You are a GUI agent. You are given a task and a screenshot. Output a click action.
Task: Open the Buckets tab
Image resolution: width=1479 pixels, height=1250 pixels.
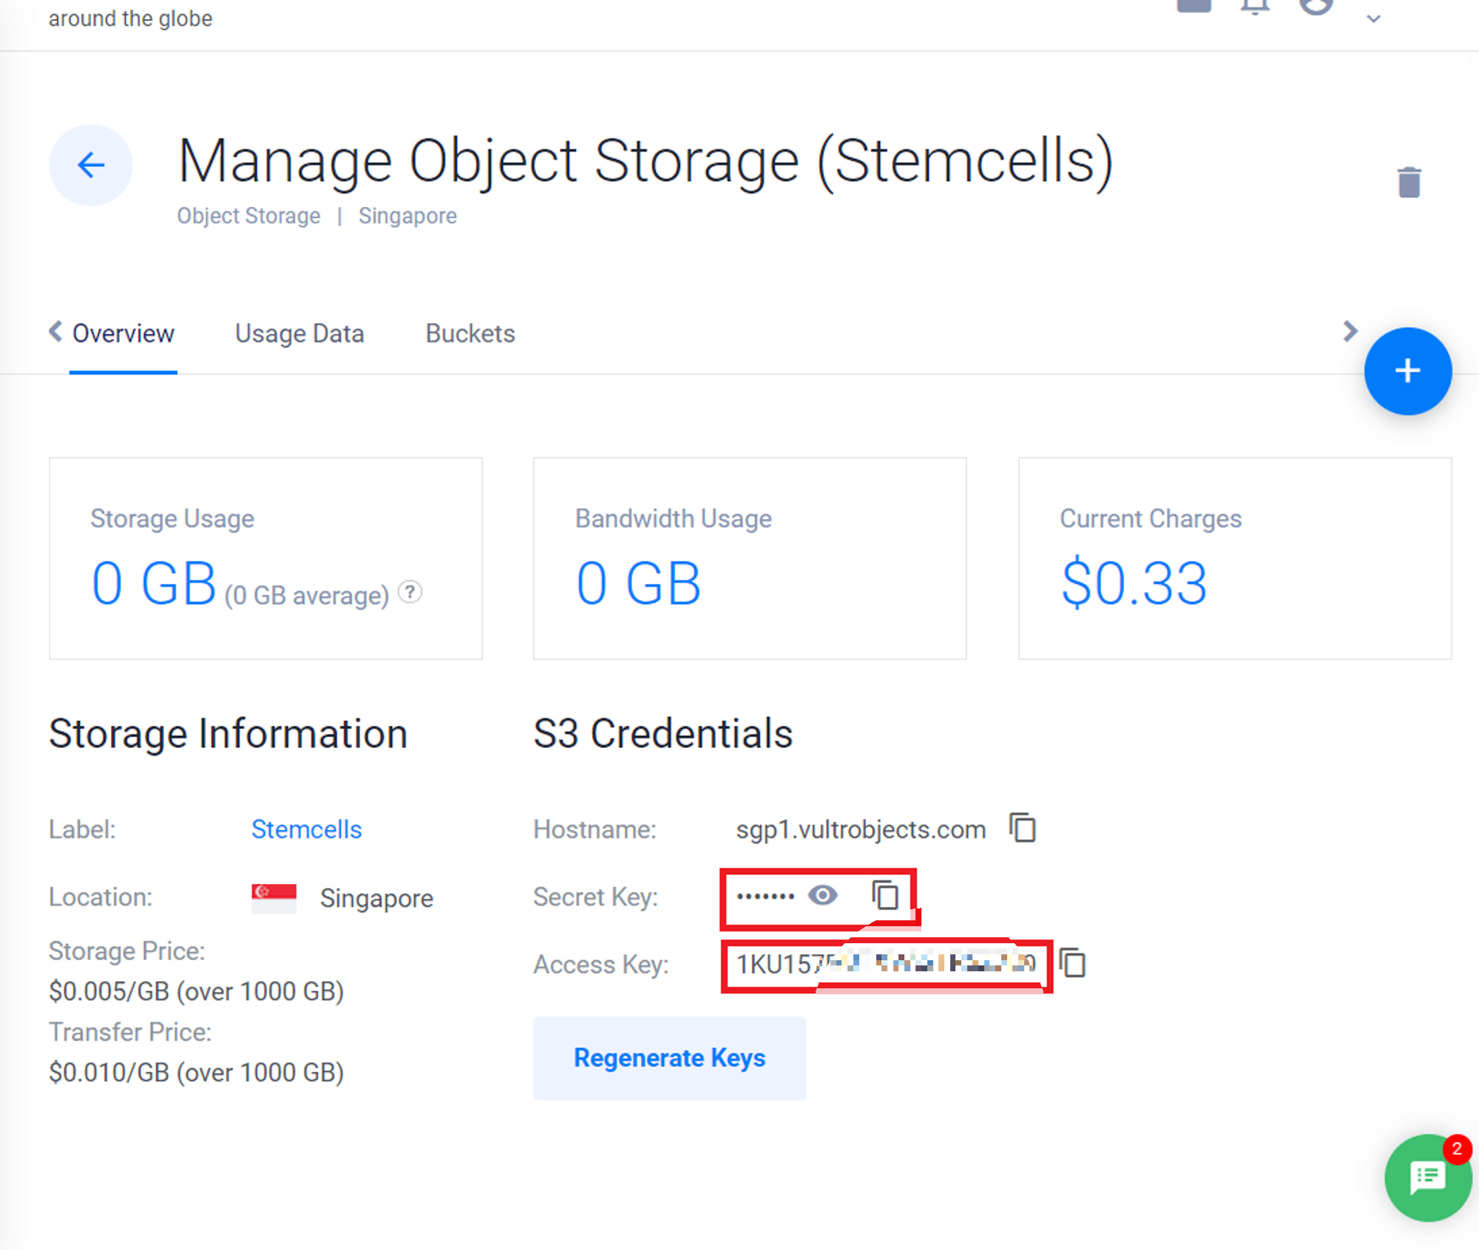click(470, 334)
